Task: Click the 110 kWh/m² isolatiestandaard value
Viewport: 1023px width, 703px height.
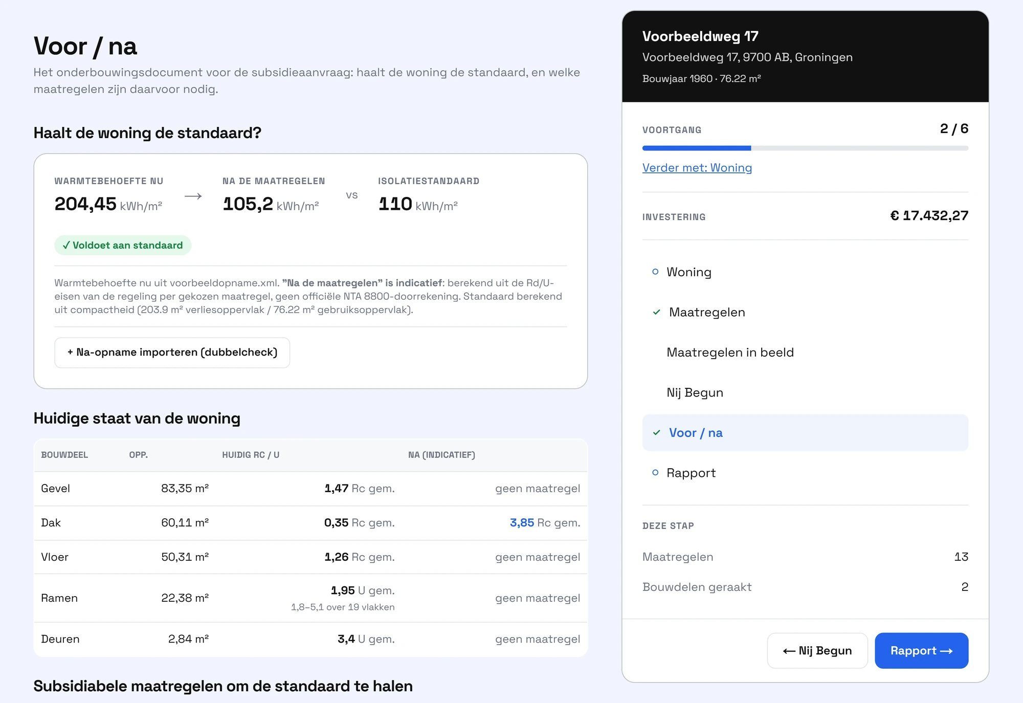Action: tap(418, 204)
